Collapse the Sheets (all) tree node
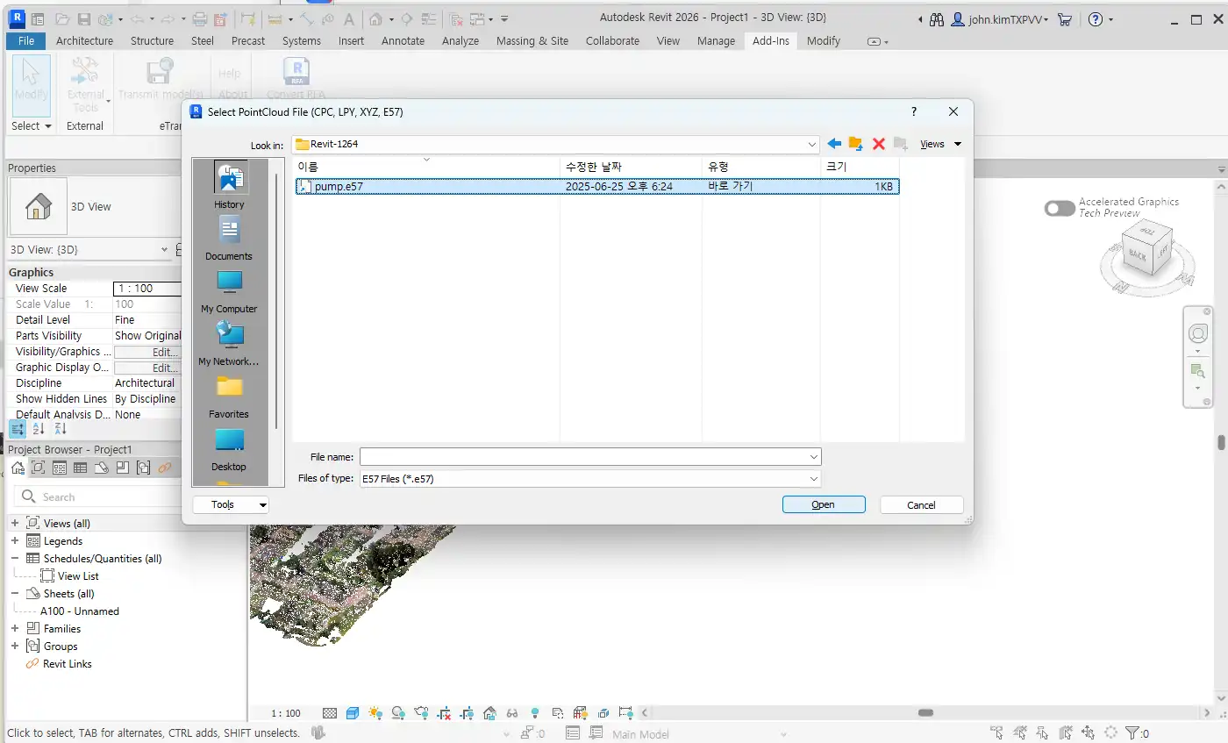This screenshot has height=743, width=1228. (15, 594)
